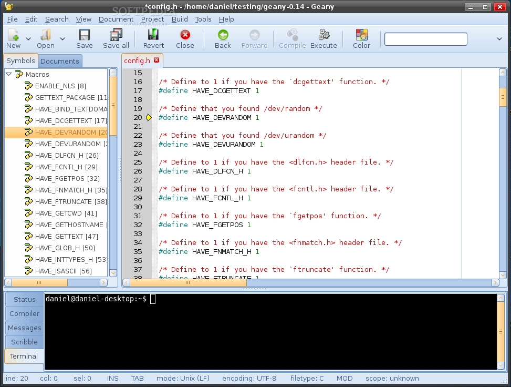
Task: Click the symbols list vertical scrollbar thumb
Action: pyautogui.click(x=113, y=105)
